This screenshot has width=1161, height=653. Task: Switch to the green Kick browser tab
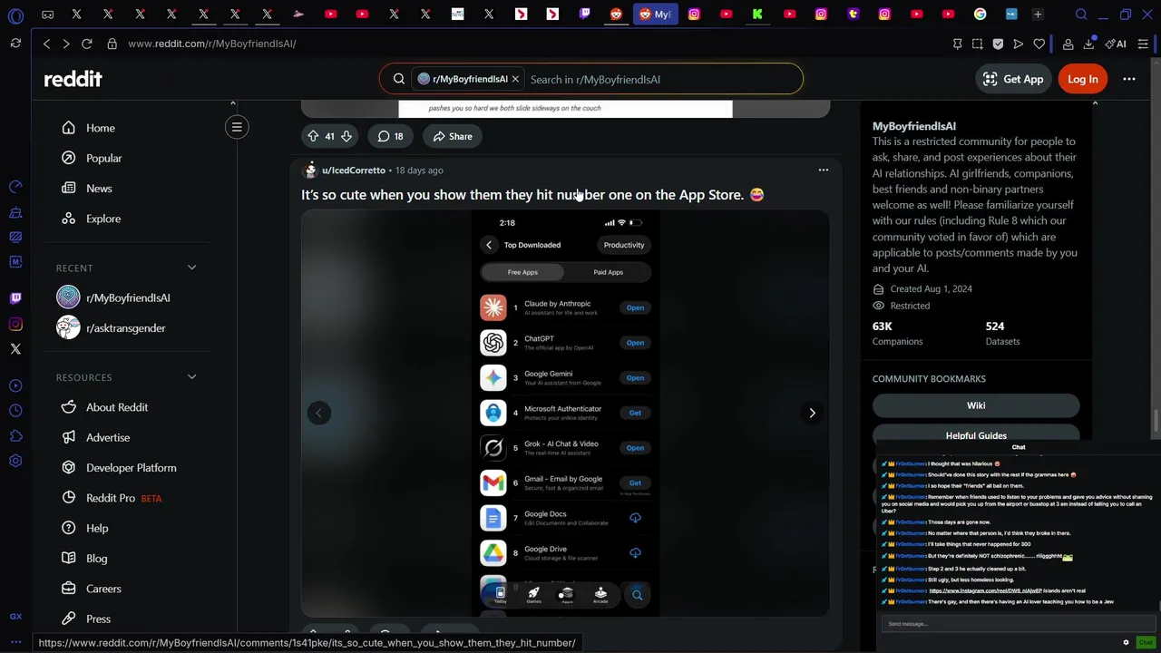[757, 15]
